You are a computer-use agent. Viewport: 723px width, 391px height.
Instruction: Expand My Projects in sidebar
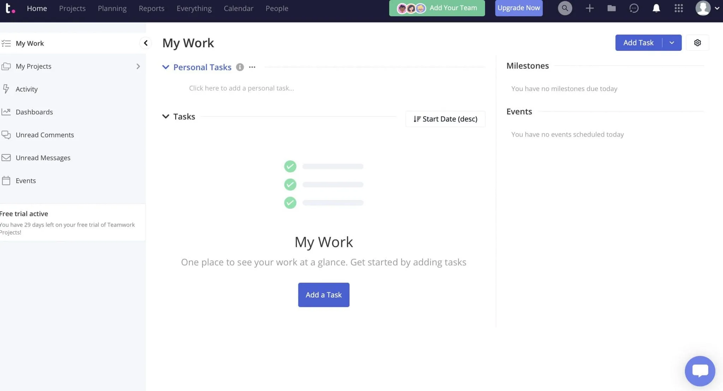pos(138,66)
